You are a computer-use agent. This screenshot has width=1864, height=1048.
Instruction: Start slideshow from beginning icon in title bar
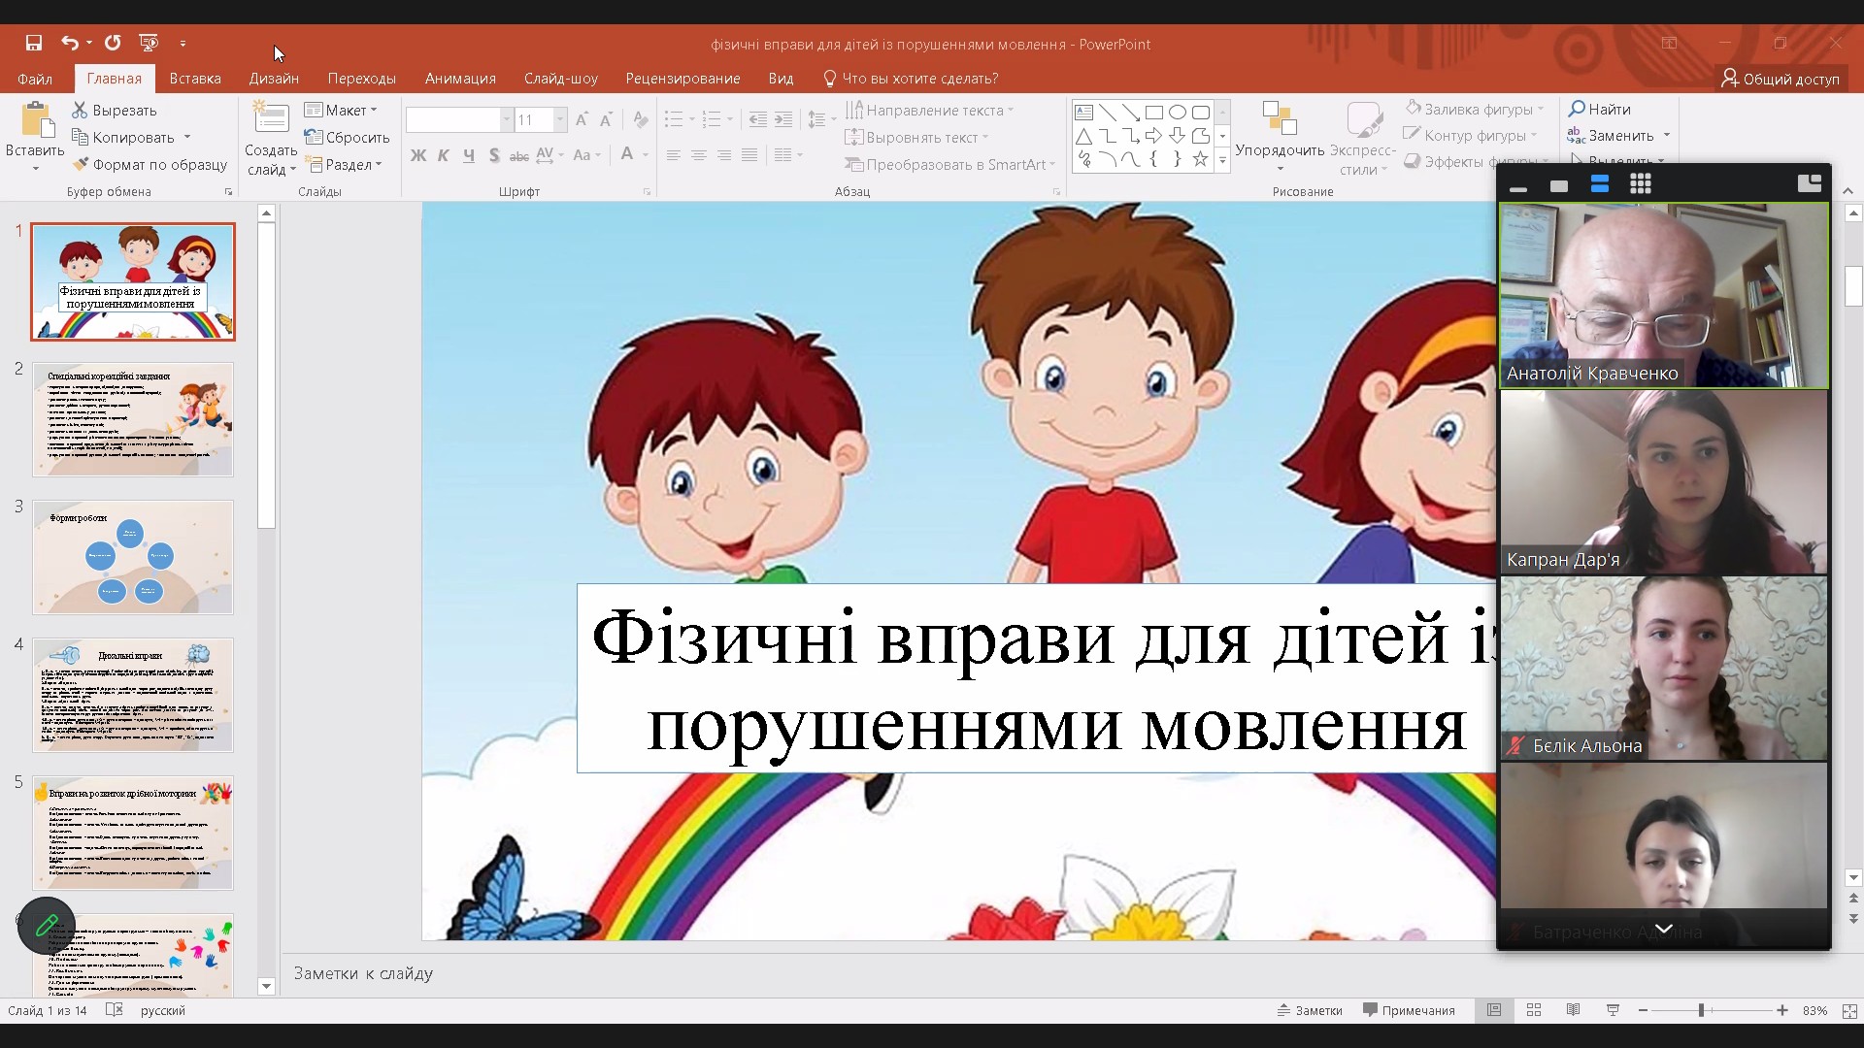click(149, 43)
